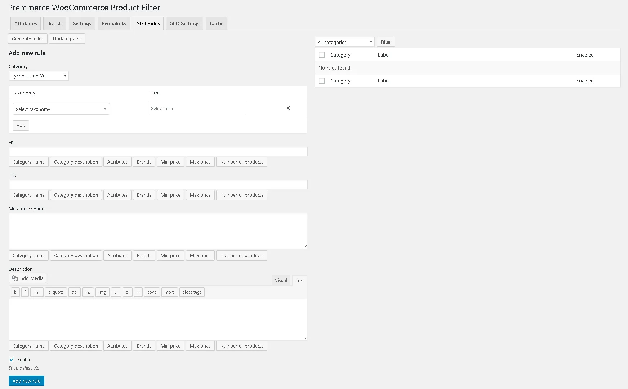Image resolution: width=628 pixels, height=389 pixels.
Task: Insert Min price under the Title field
Action: [171, 195]
